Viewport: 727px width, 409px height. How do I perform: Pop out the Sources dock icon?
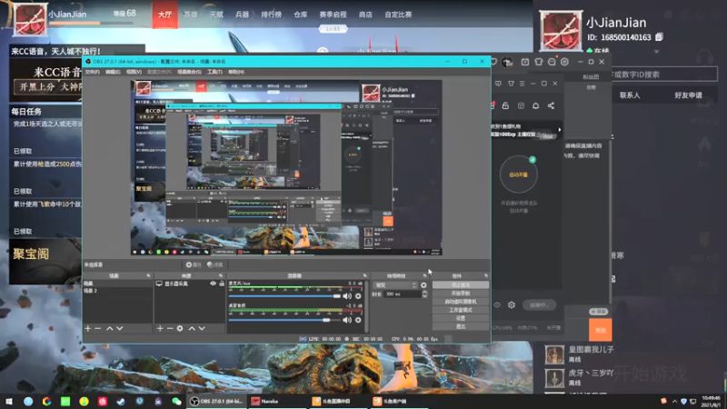[x=221, y=275]
